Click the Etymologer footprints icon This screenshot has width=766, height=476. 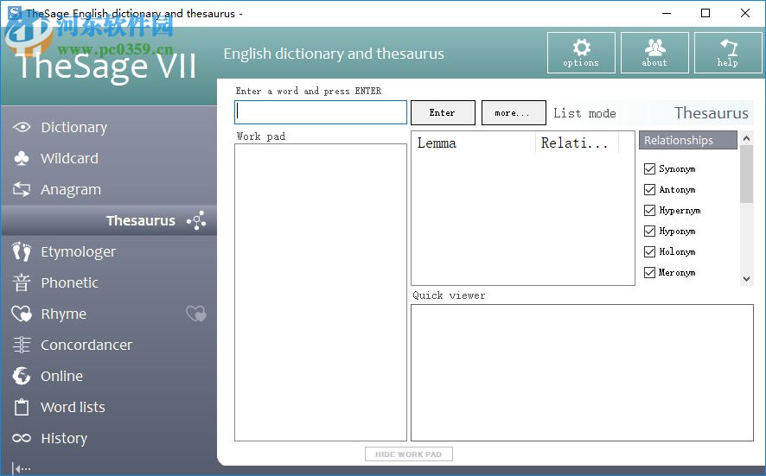(x=22, y=252)
